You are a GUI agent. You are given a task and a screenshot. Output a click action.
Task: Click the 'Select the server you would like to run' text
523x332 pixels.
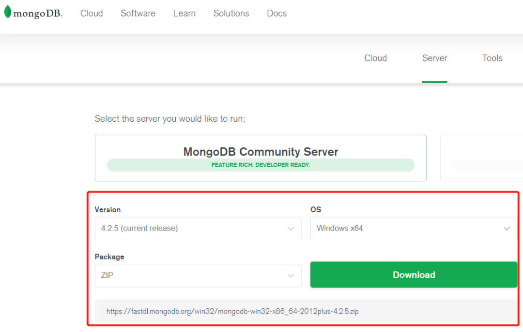[170, 119]
